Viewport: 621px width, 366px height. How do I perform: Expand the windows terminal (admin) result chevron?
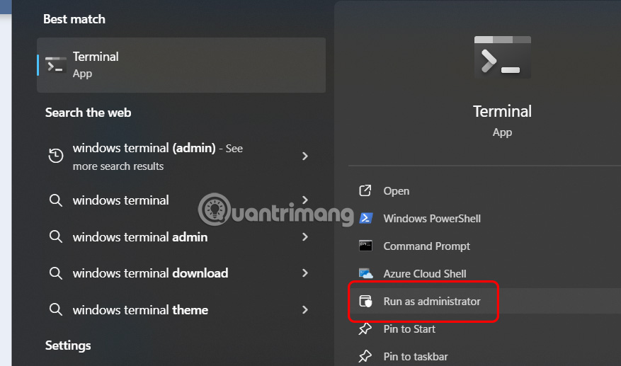pos(305,156)
